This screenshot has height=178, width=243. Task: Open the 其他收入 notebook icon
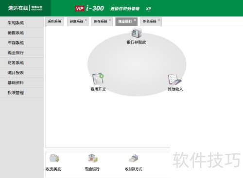(174, 79)
